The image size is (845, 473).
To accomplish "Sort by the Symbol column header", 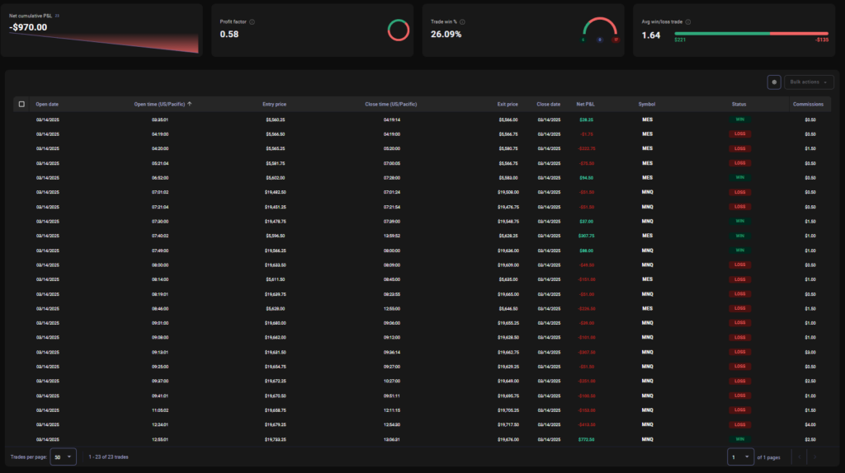I will coord(647,104).
